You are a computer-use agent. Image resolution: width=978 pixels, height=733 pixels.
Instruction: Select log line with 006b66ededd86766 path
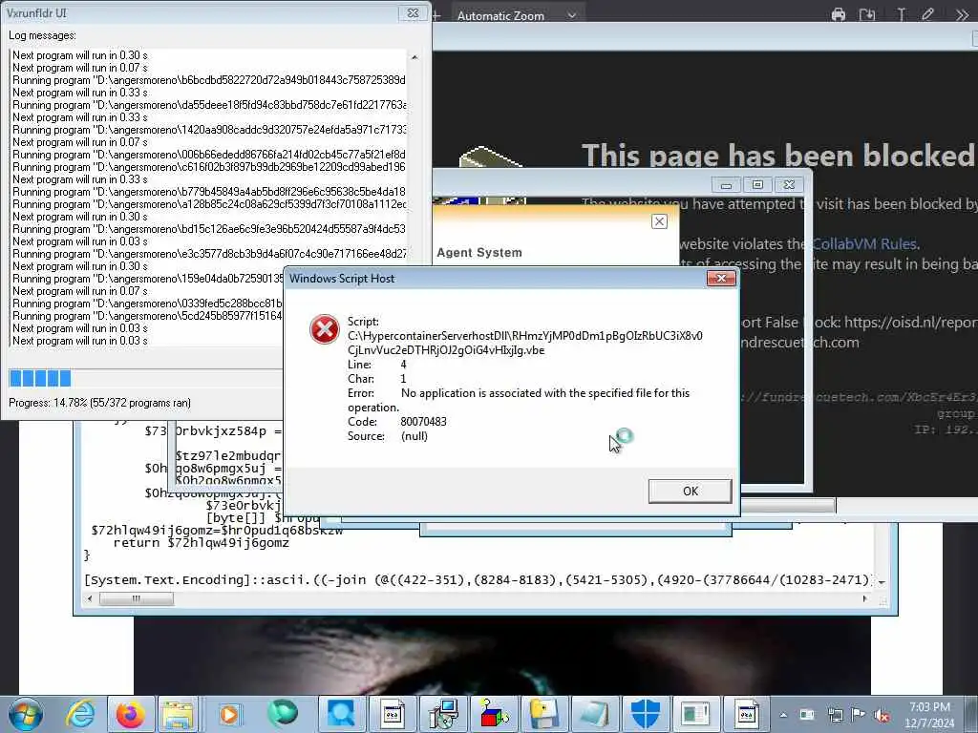(x=209, y=155)
